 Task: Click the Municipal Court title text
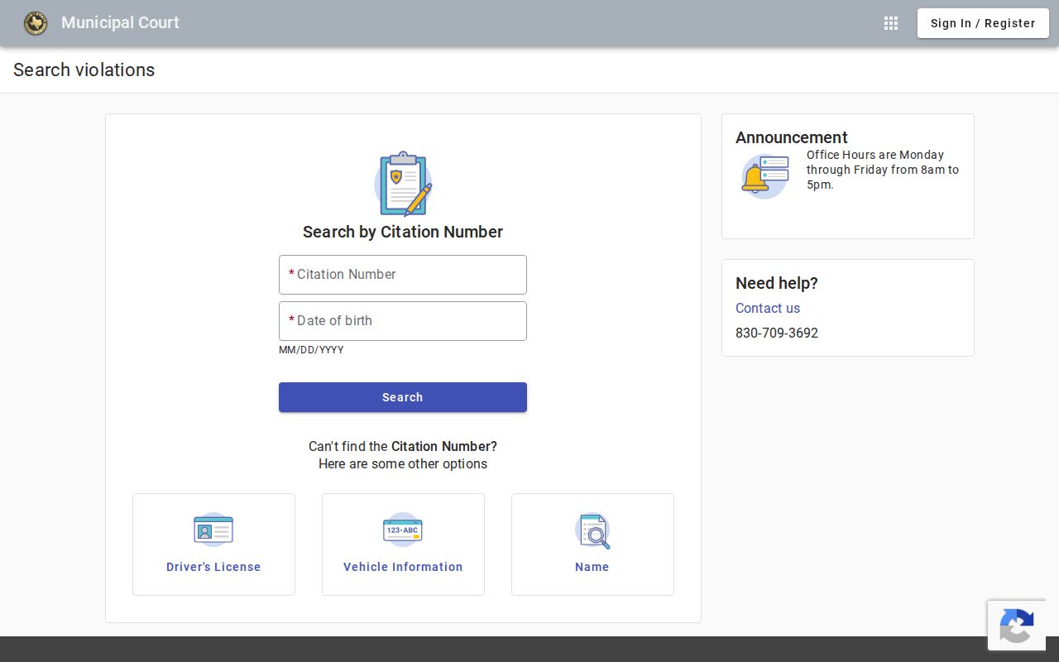(120, 23)
